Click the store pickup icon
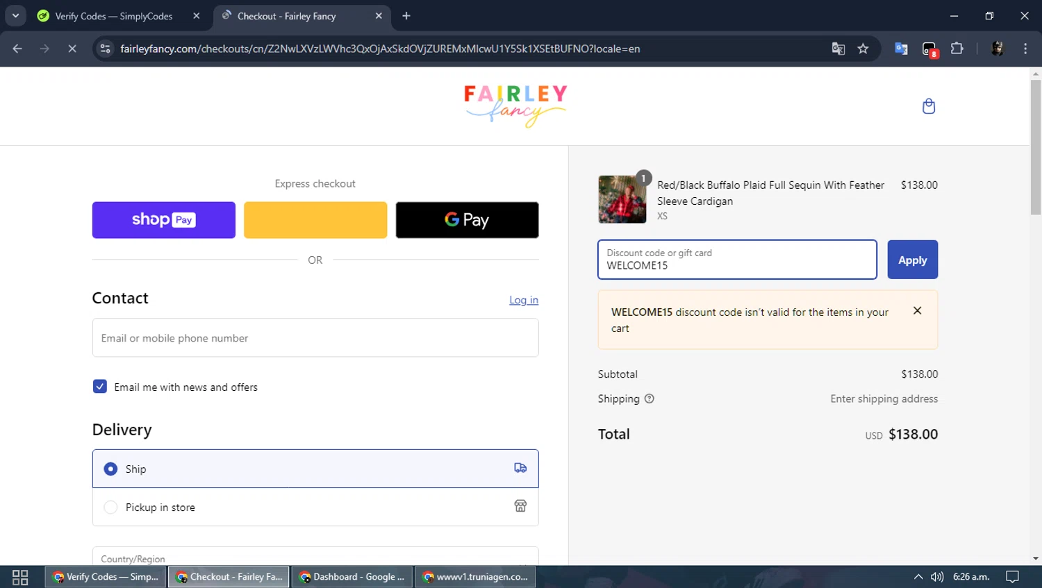Viewport: 1042px width, 588px height. click(520, 506)
